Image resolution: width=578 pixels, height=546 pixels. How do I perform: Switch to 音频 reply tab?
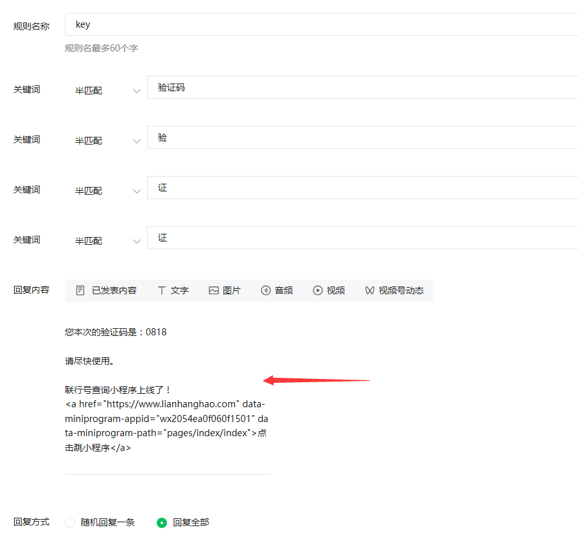(x=277, y=290)
